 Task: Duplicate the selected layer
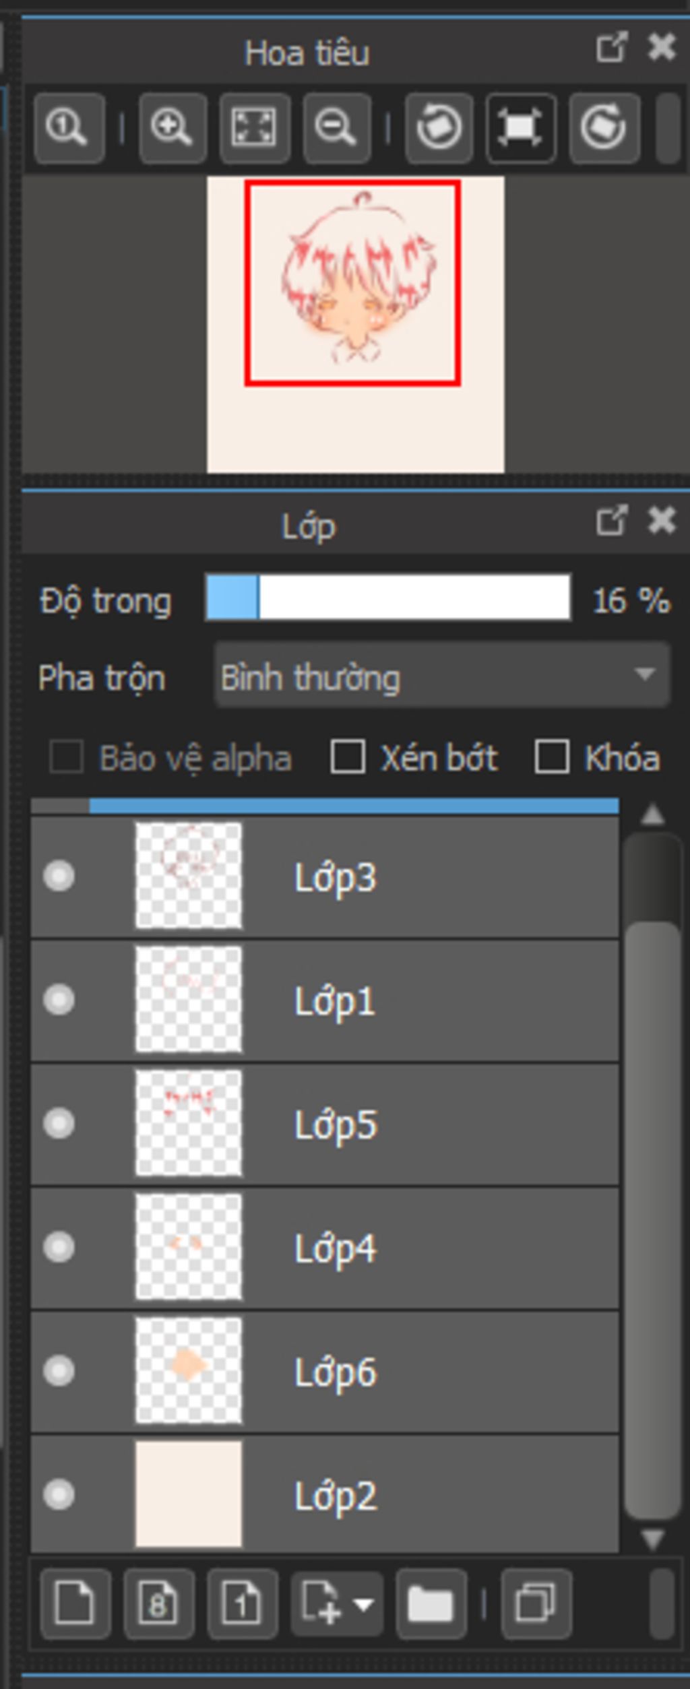536,1603
